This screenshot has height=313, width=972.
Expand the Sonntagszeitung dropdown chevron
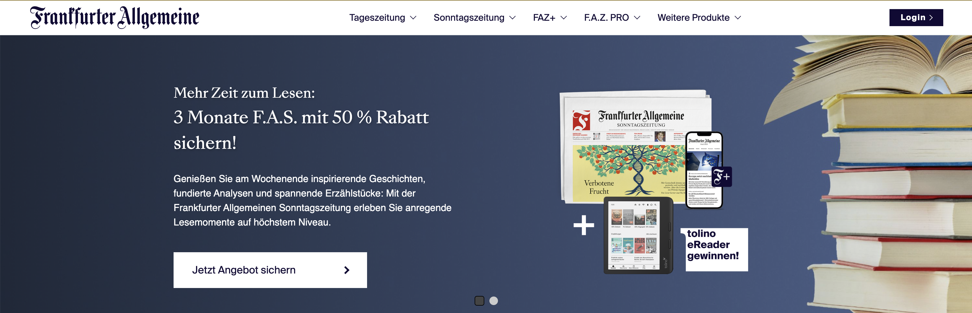(x=512, y=18)
